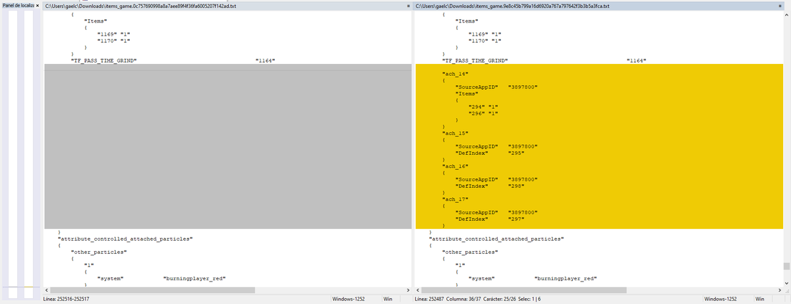Click the left pane horizontal scrollbar thumb
Viewport: 791px width, 304px height.
click(152, 289)
